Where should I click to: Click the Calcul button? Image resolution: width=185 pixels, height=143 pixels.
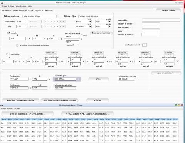click(x=99, y=79)
